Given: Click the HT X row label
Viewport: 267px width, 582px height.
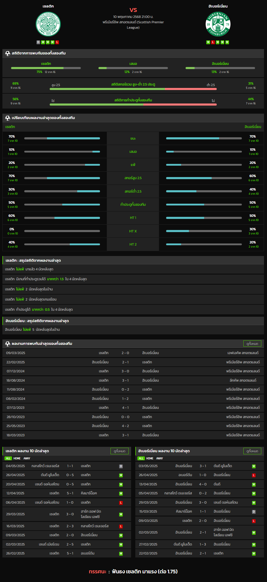Looking at the screenshot, I should [x=133, y=231].
